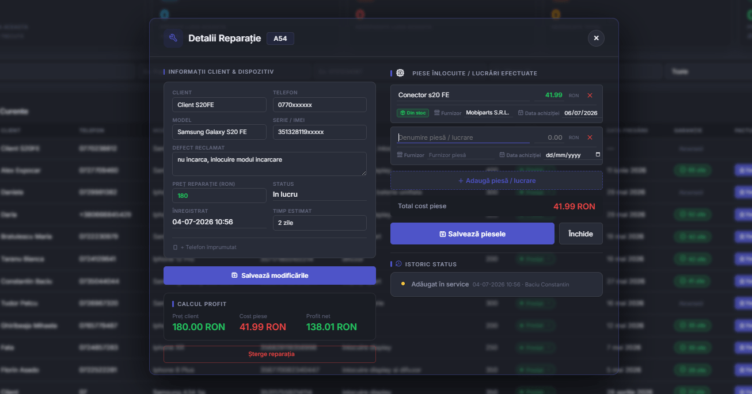Save changes with Salvează modificările
This screenshot has height=394, width=752.
269,276
